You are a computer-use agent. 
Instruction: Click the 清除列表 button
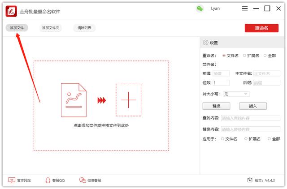84,28
